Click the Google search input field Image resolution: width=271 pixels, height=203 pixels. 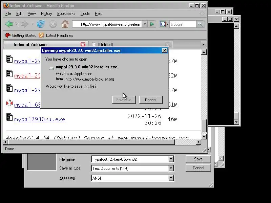click(x=183, y=24)
